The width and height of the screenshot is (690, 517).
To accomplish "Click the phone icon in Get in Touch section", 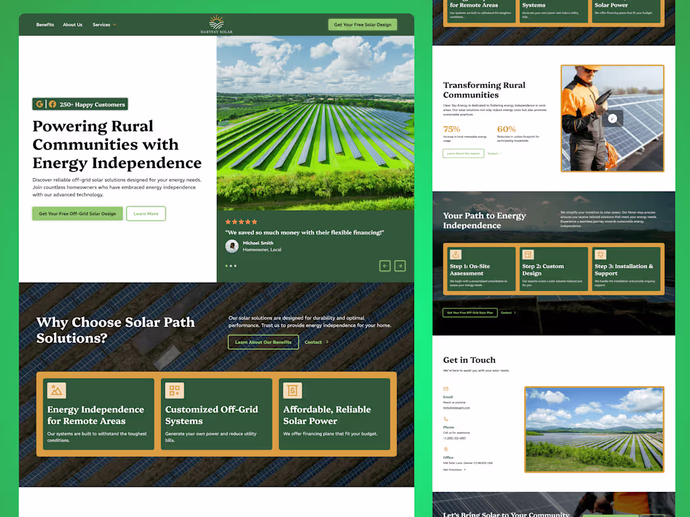I will coord(446,419).
